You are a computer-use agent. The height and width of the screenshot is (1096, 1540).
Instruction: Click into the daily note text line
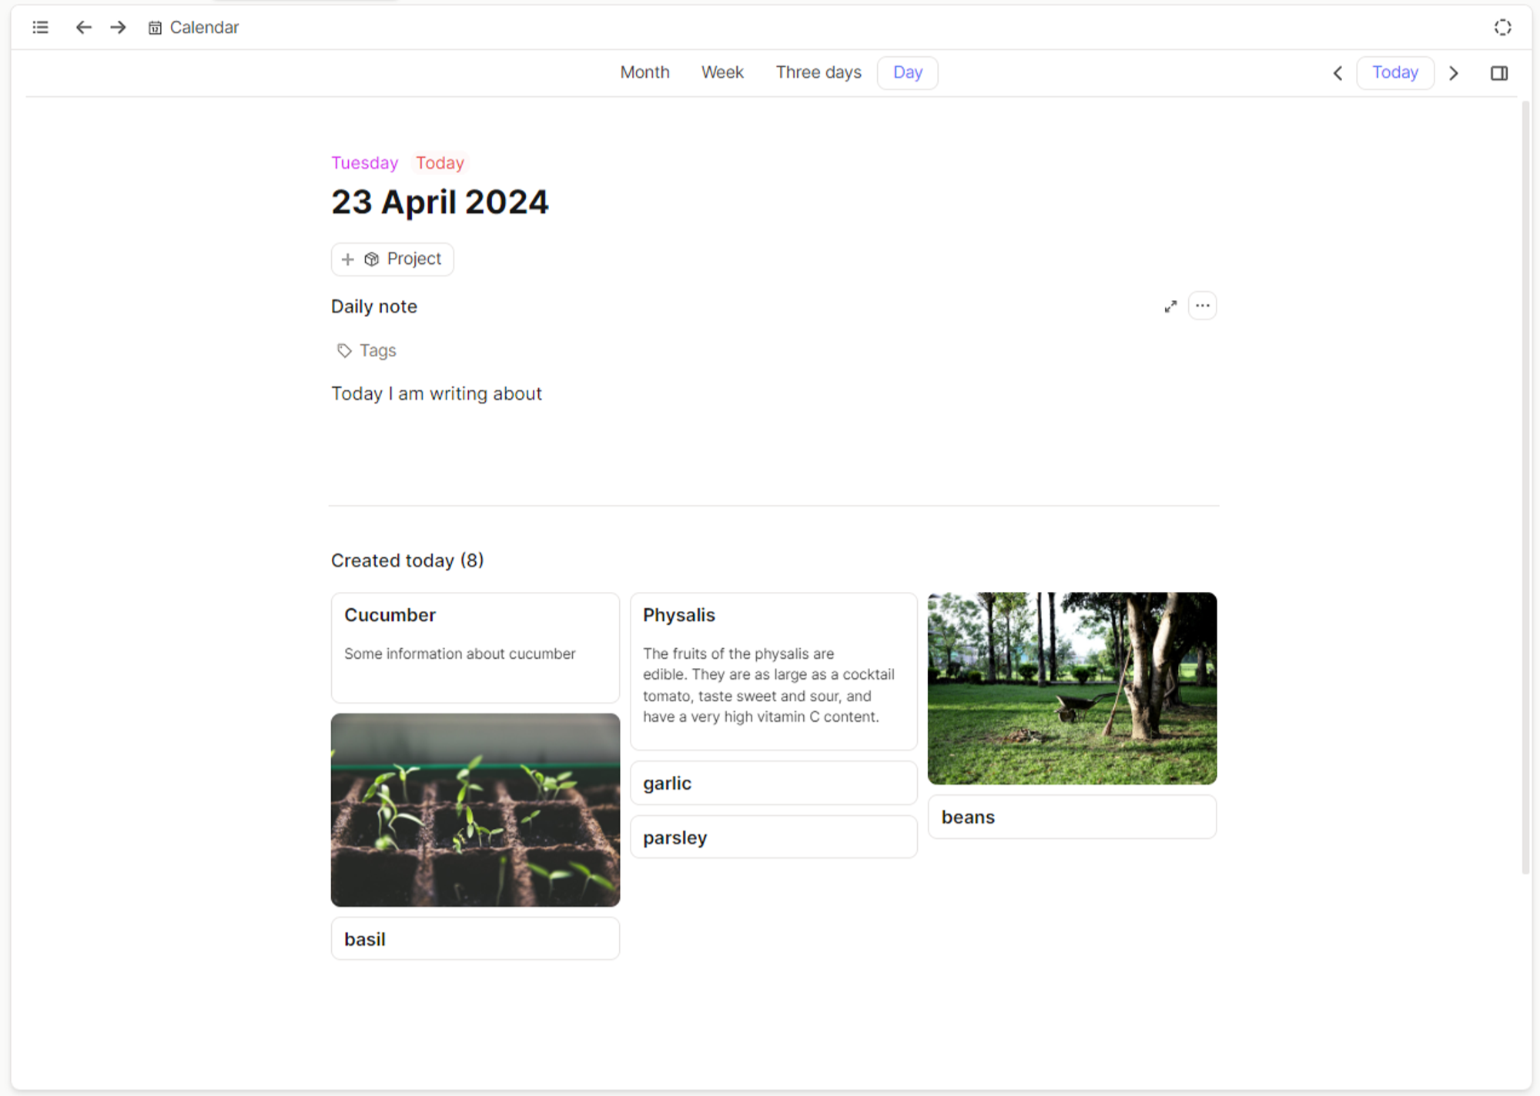pyautogui.click(x=437, y=394)
